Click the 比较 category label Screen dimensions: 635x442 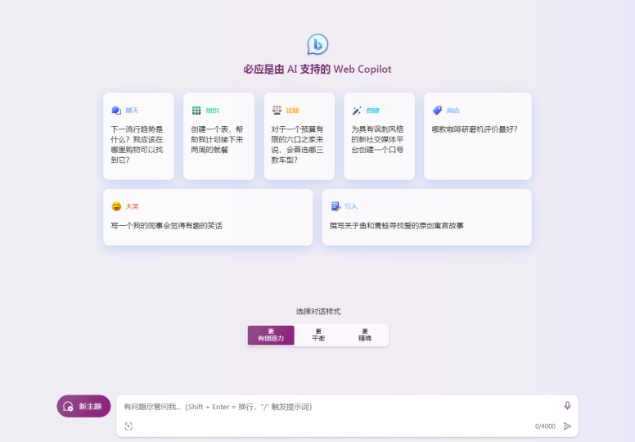(x=292, y=110)
